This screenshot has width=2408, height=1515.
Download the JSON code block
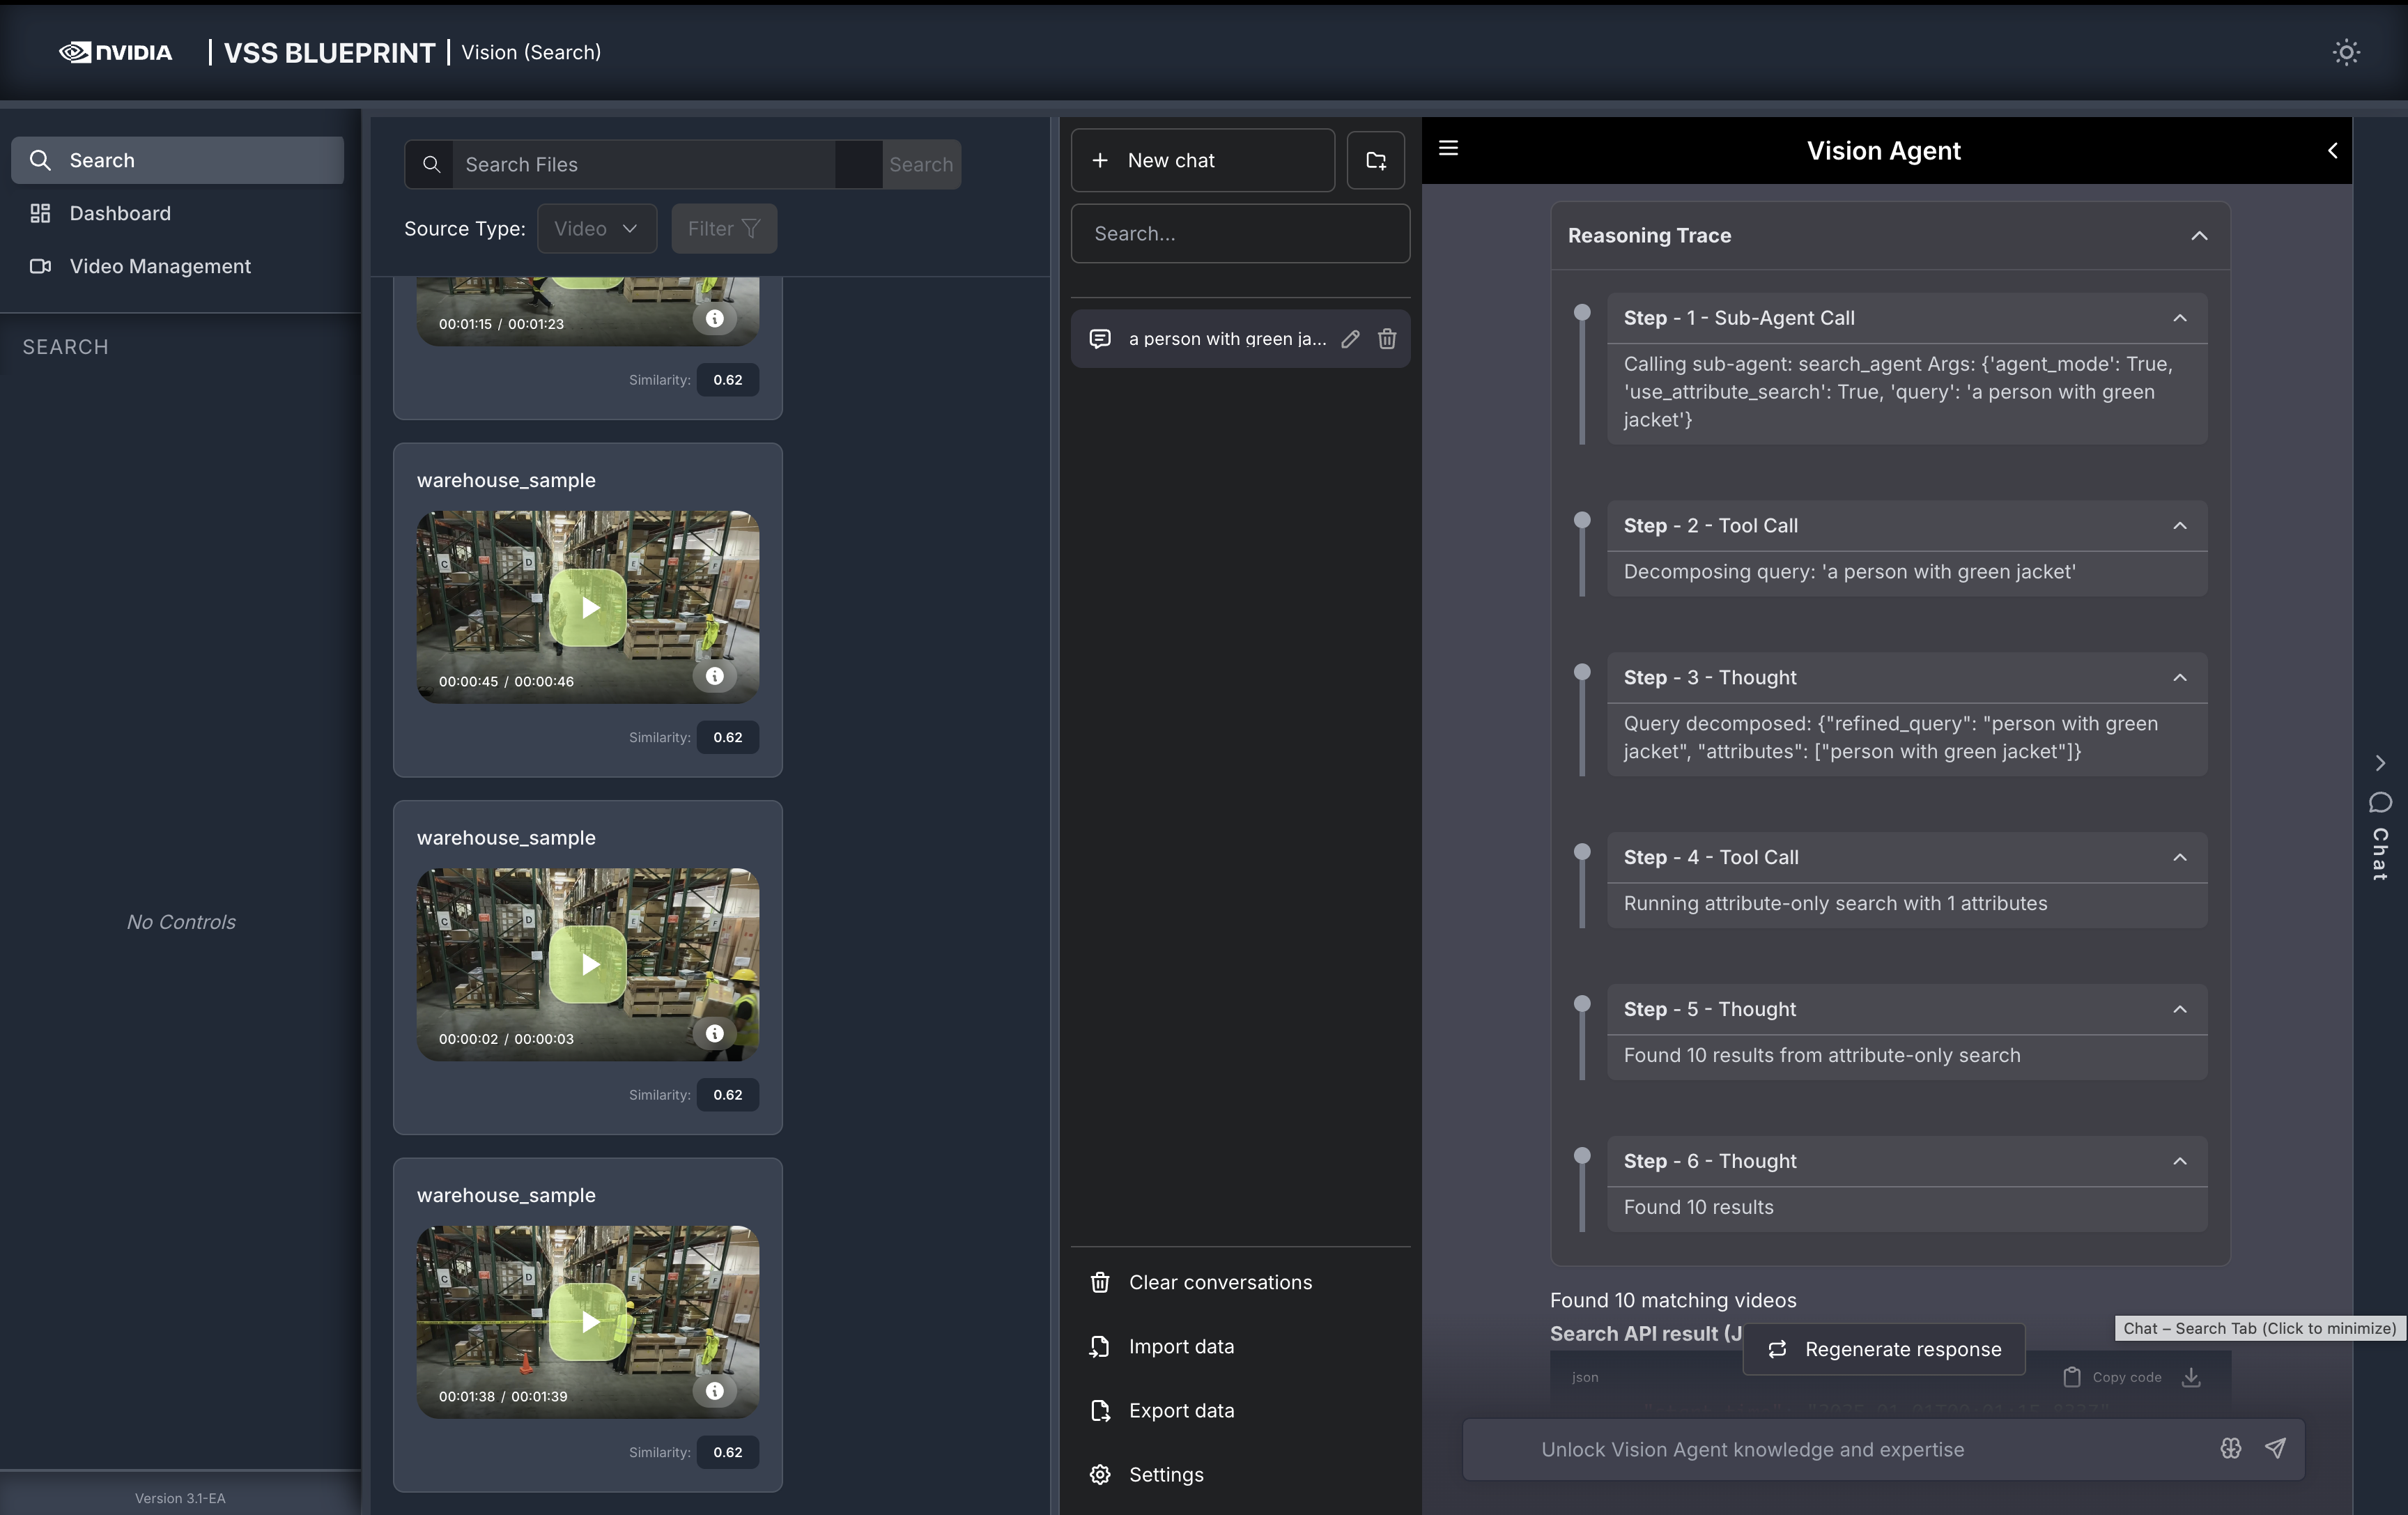(2191, 1377)
